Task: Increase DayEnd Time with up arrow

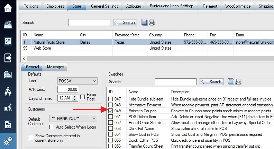Action: [75, 97]
